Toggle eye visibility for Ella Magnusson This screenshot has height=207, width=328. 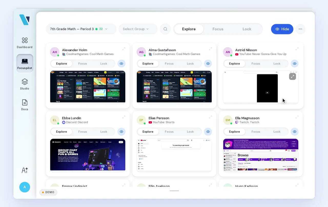pyautogui.click(x=295, y=132)
